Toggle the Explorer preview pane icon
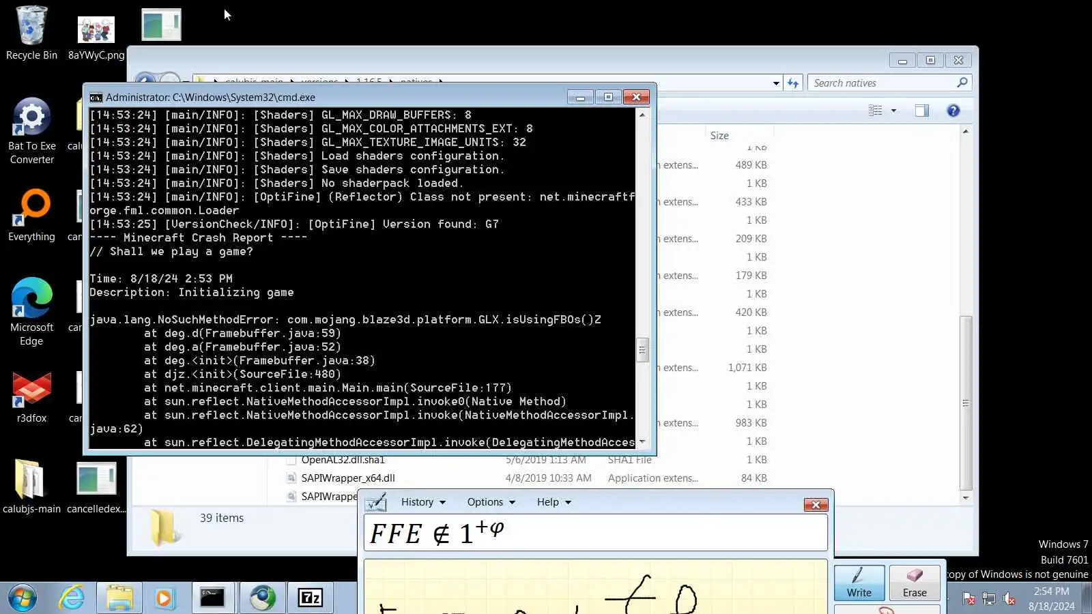Viewport: 1092px width, 614px height. click(922, 111)
